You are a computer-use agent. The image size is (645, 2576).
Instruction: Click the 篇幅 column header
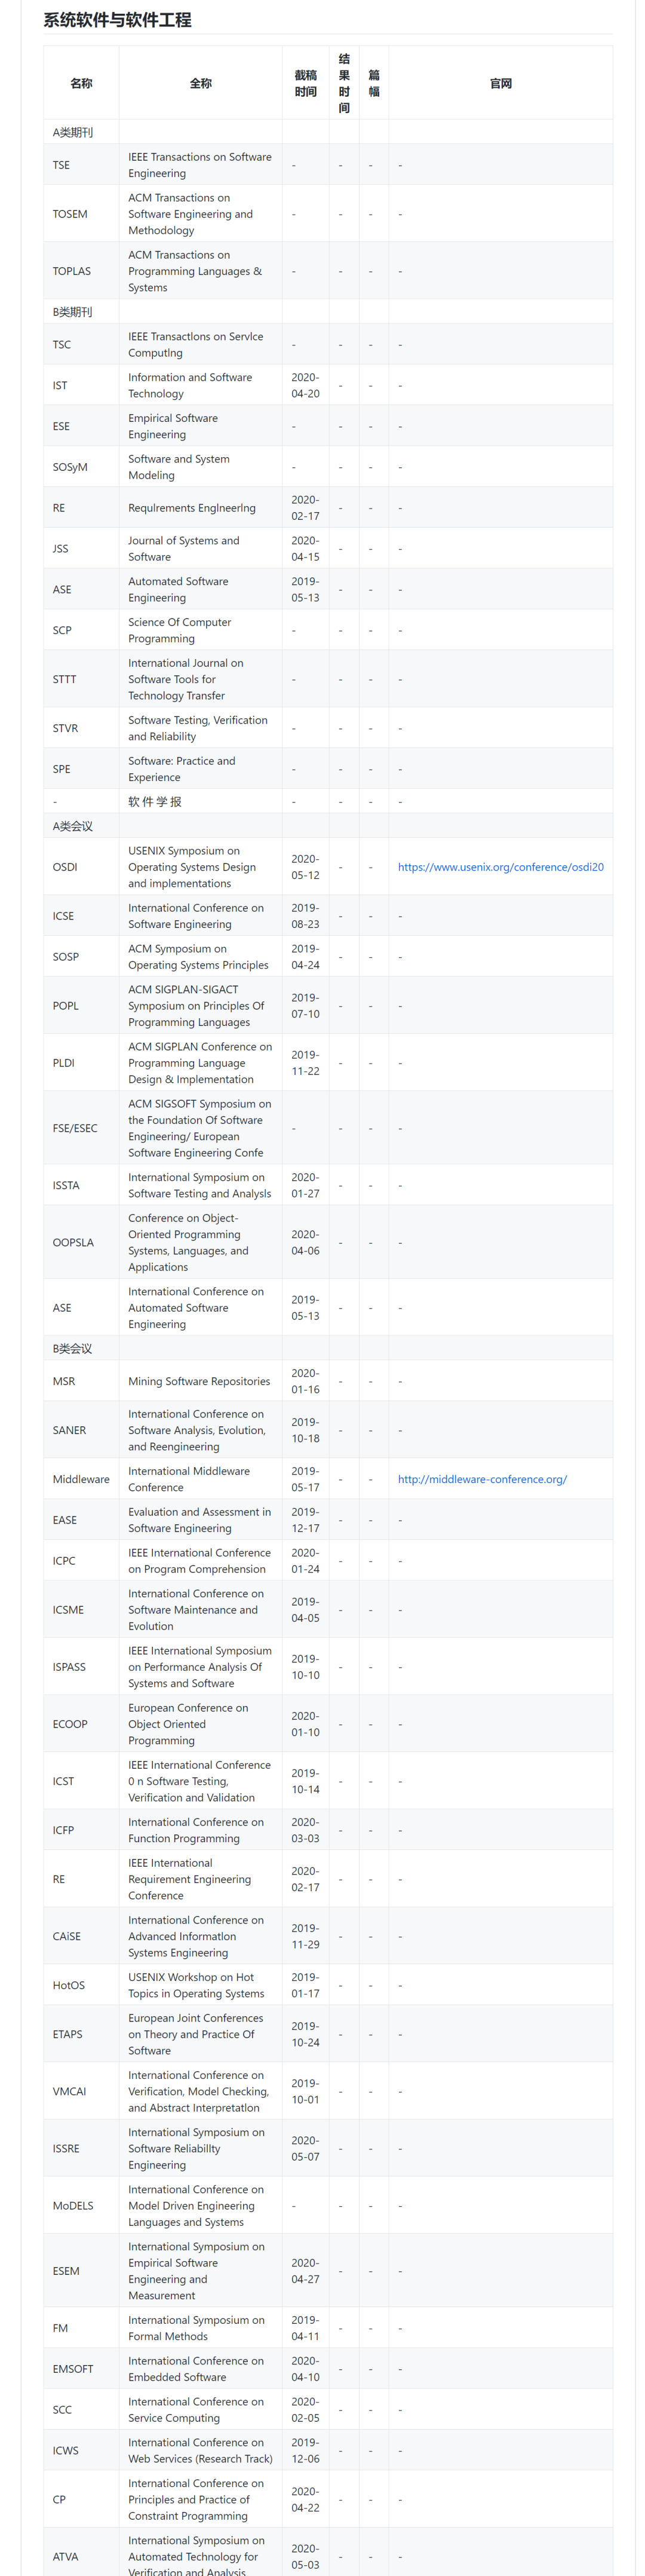coord(374,84)
